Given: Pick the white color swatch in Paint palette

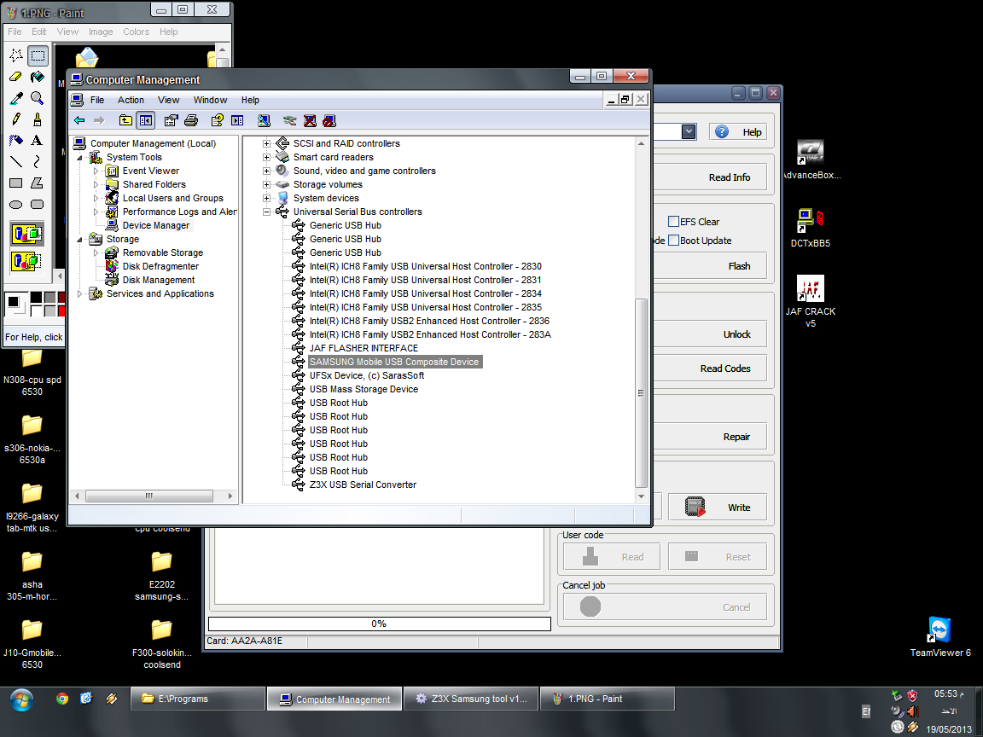Looking at the screenshot, I should pos(37,310).
